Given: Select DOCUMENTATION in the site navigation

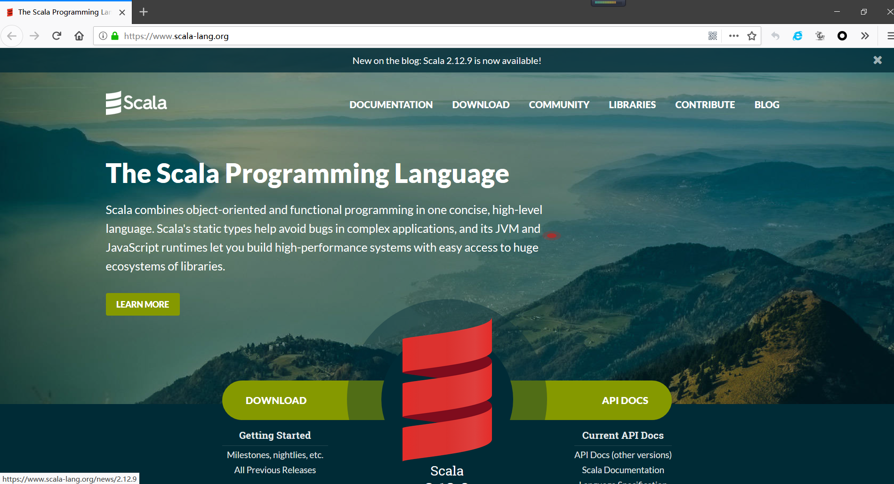Looking at the screenshot, I should coord(391,104).
